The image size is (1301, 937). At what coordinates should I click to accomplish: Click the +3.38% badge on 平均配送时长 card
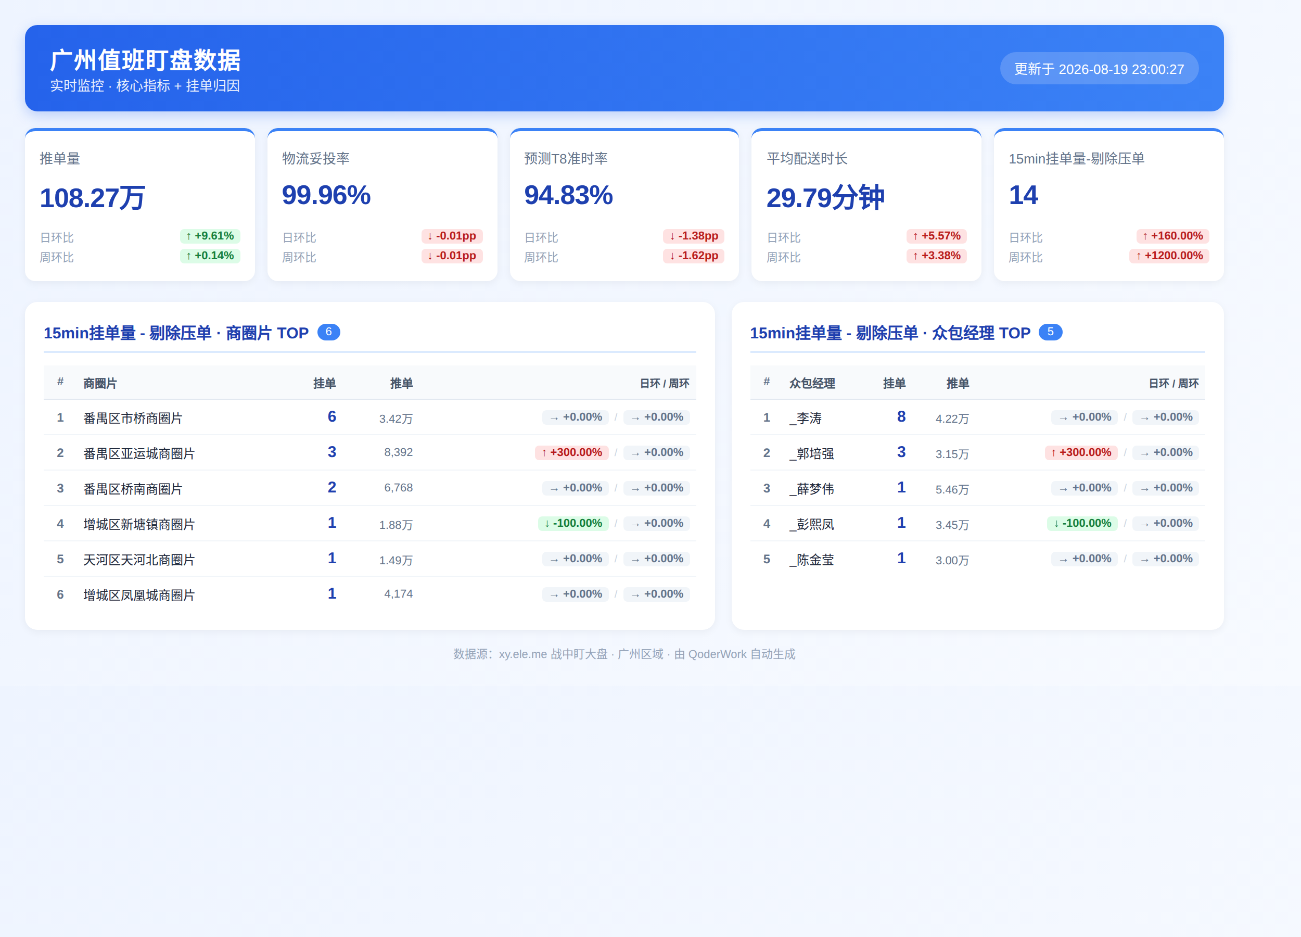[936, 256]
